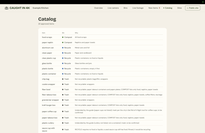Click the Recycle label in plastic bottle row
The width and height of the screenshot is (205, 133).
pyautogui.click(x=67, y=69)
